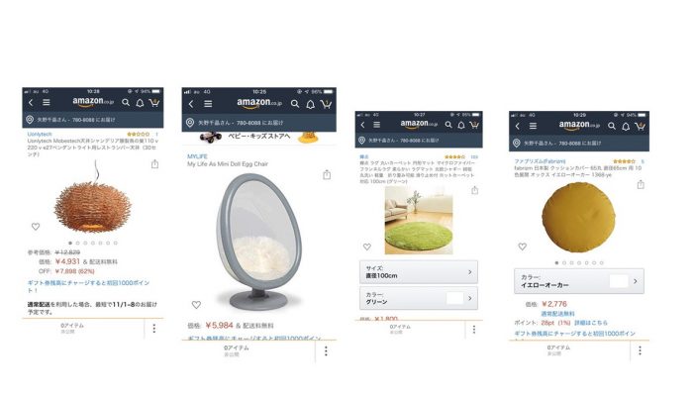Tap location pin on yellow cushion screen
The width and height of the screenshot is (693, 396).
[x=516, y=144]
